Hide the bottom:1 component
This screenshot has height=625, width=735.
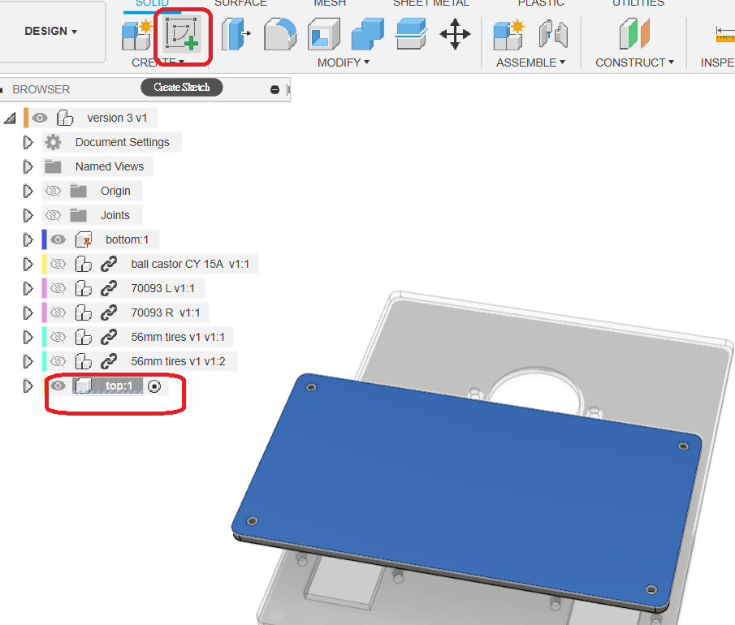[58, 239]
